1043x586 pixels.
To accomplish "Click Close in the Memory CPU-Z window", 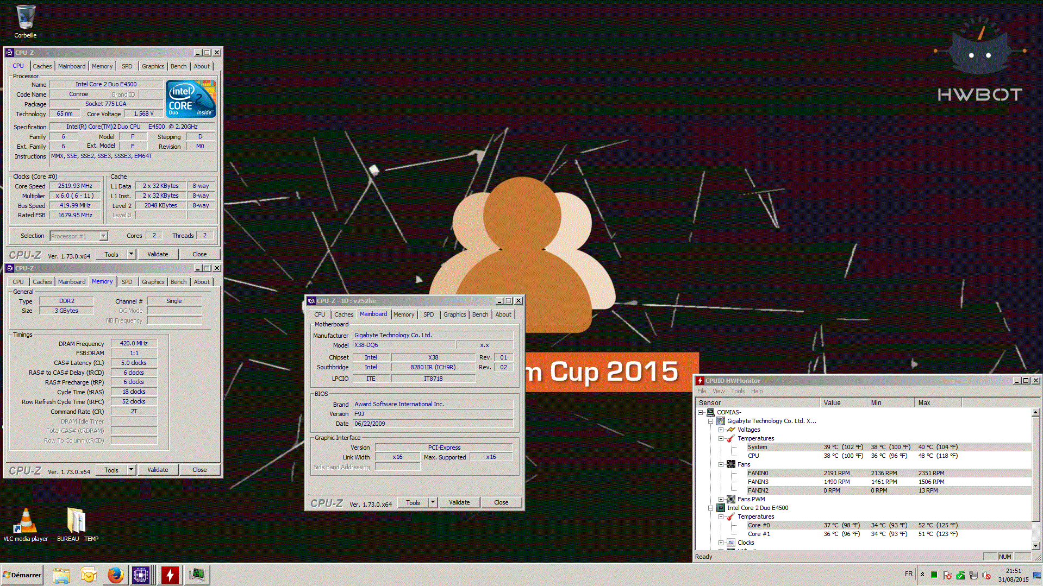I will (199, 470).
